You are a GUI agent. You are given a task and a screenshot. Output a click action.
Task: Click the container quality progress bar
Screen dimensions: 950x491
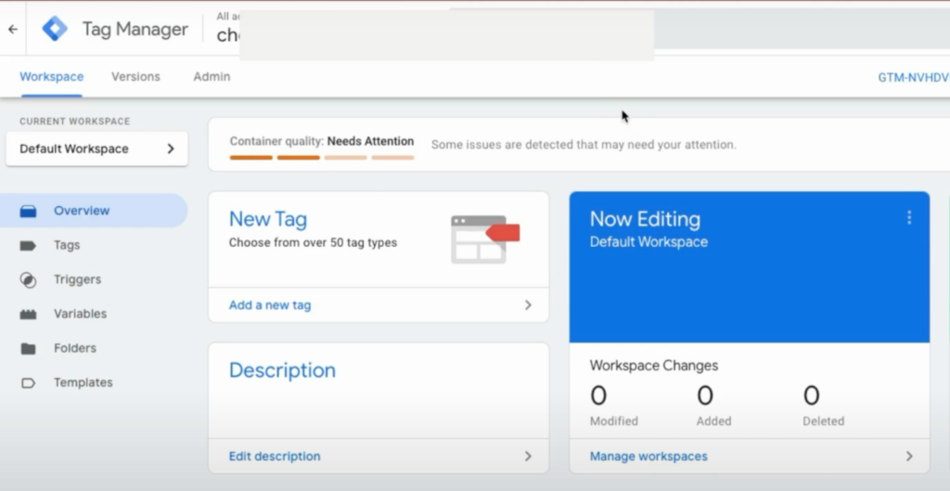322,158
